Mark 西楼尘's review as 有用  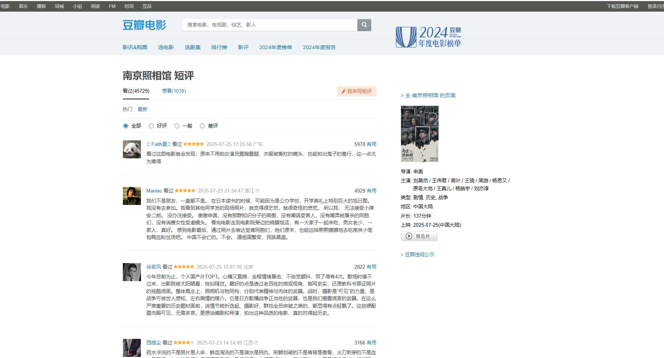tap(371, 343)
